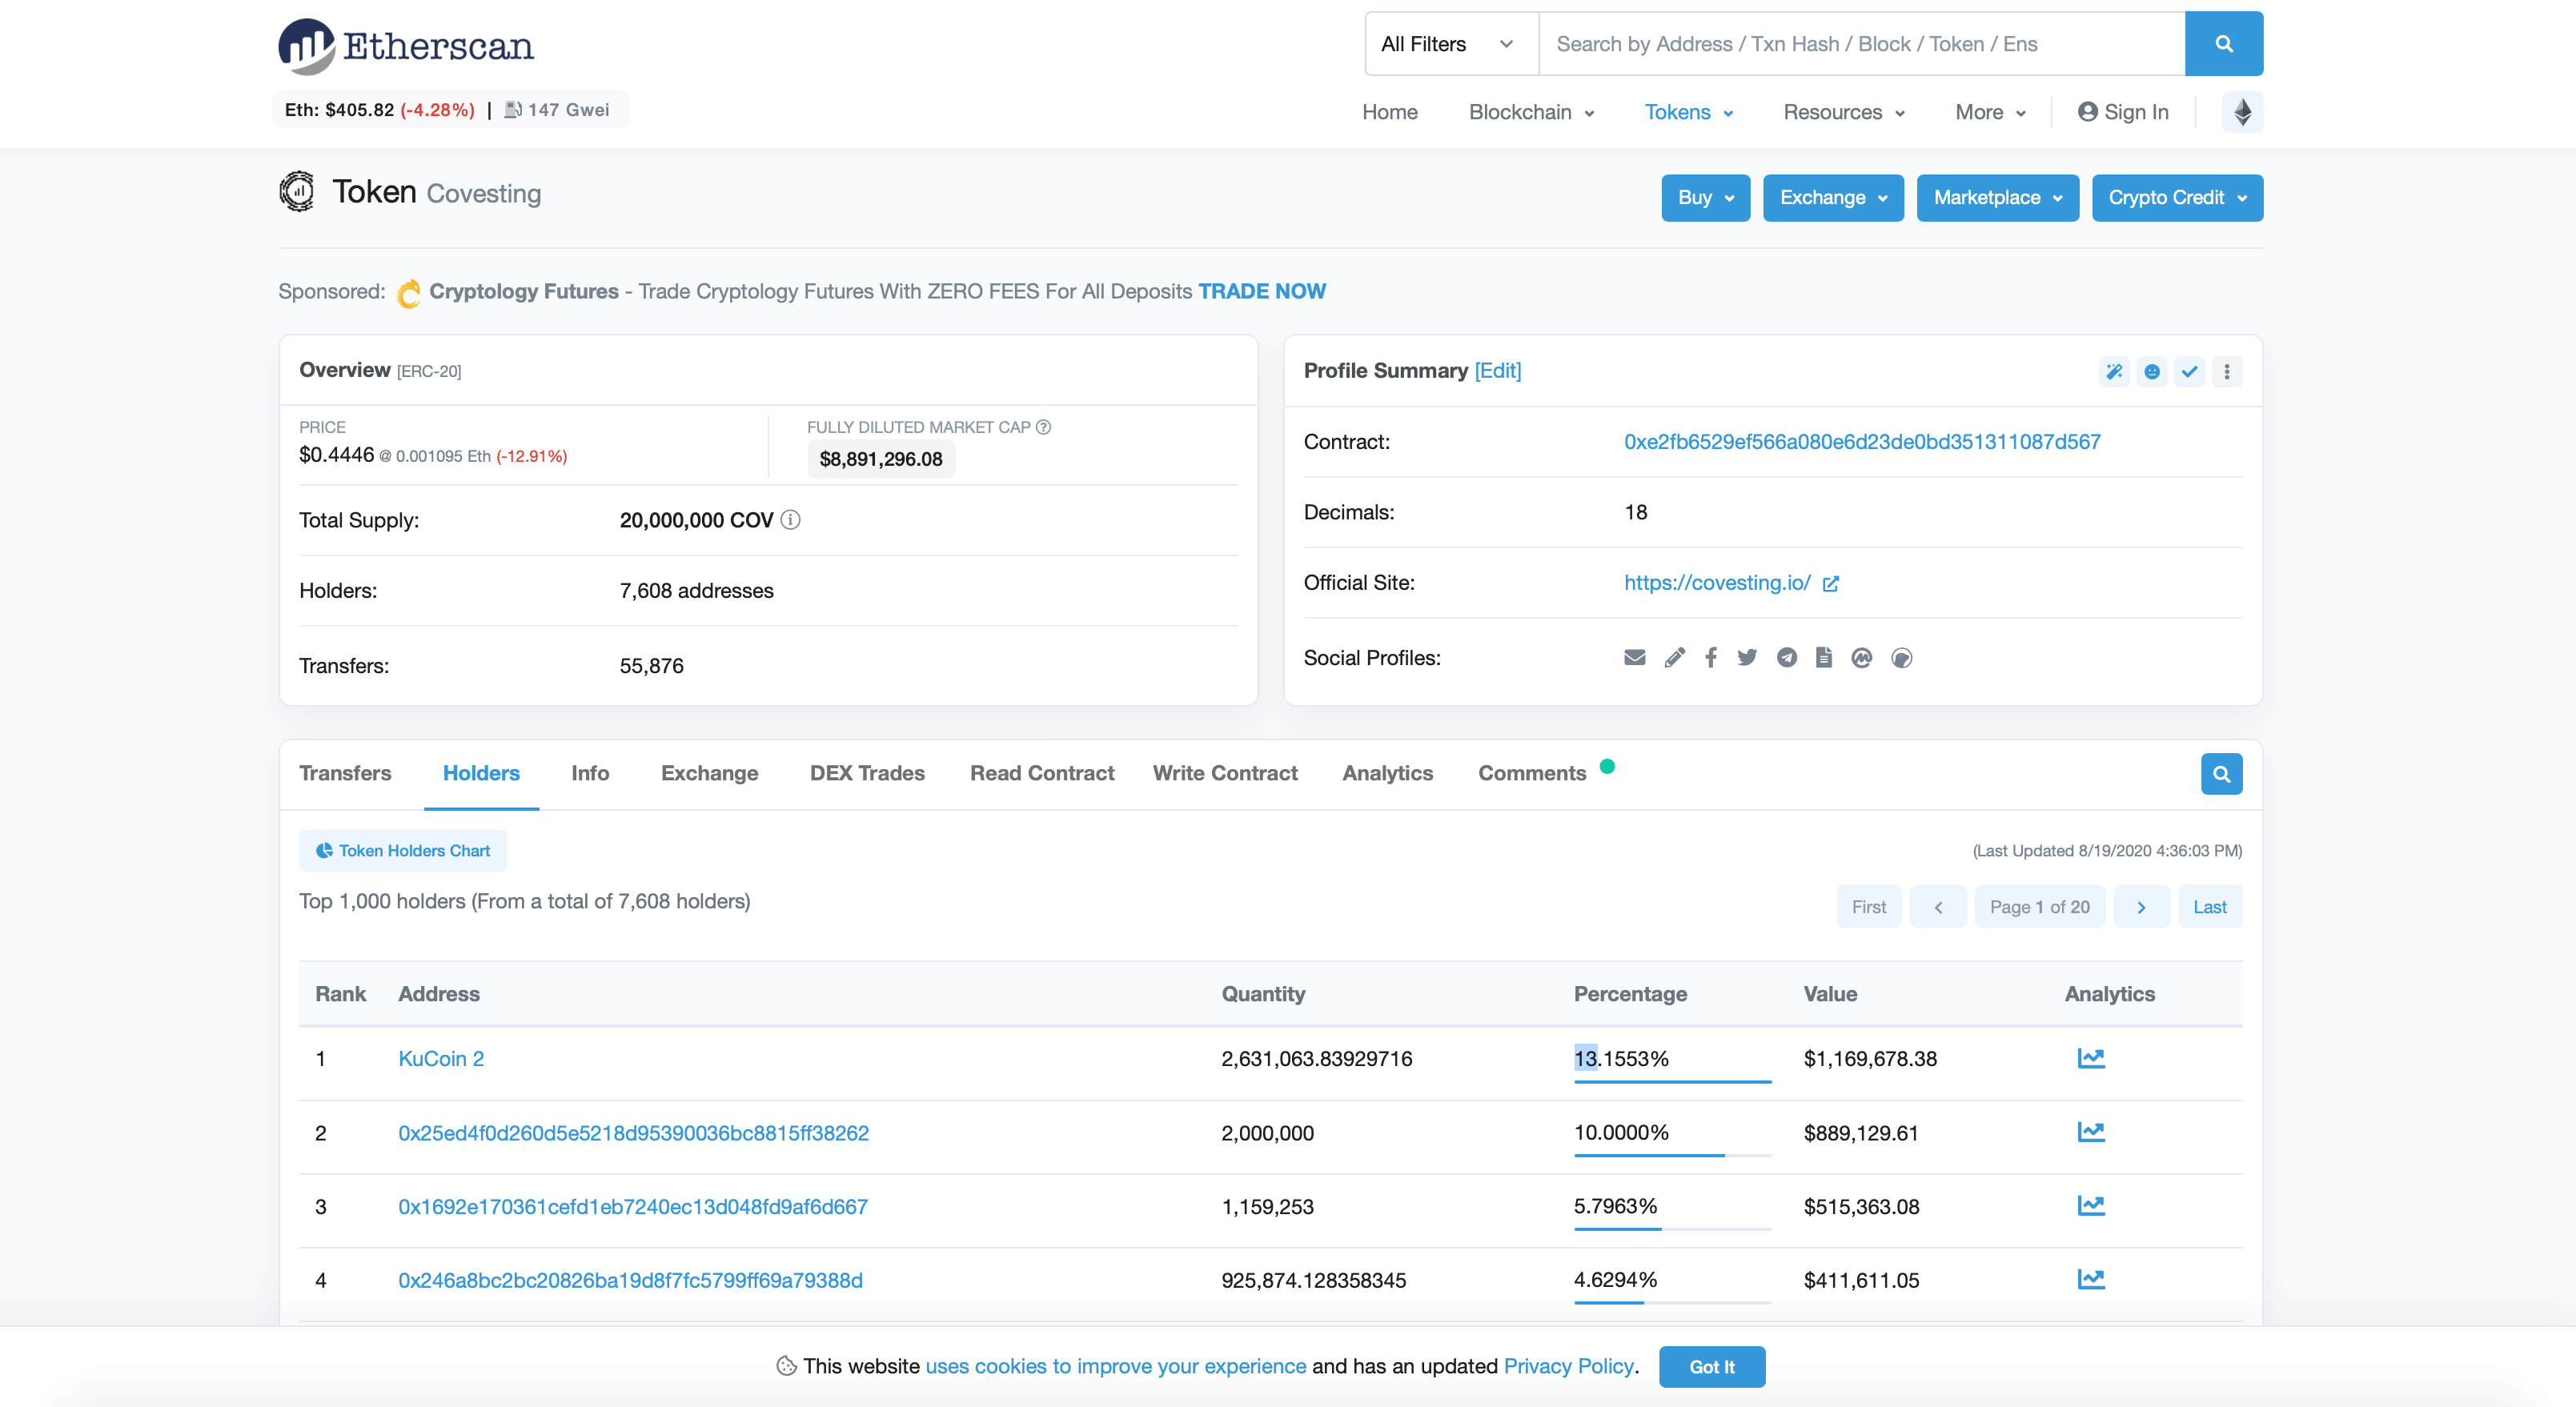The image size is (2576, 1407).
Task: Open the whitepaper document icon
Action: coord(1824,658)
